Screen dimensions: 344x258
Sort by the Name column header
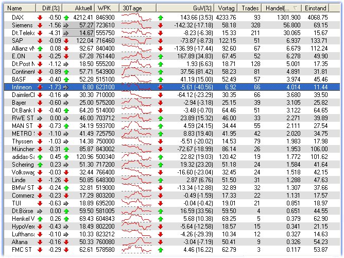click(x=20, y=8)
